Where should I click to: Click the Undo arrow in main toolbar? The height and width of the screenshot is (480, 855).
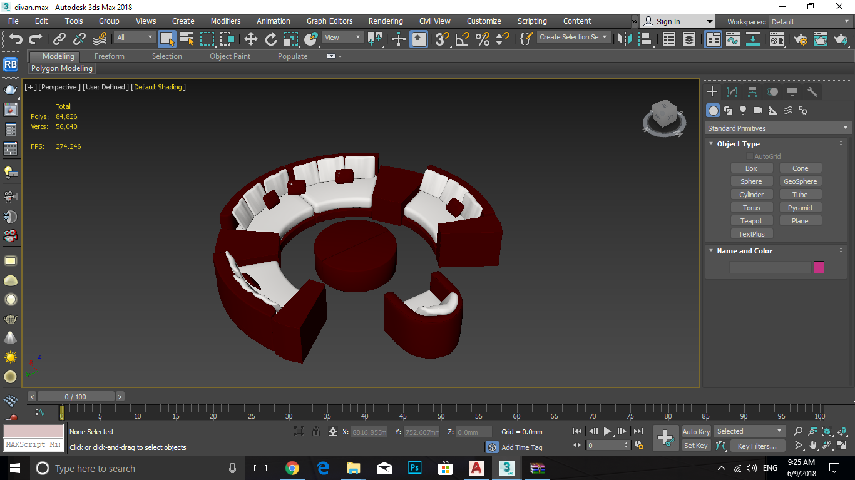tap(16, 39)
